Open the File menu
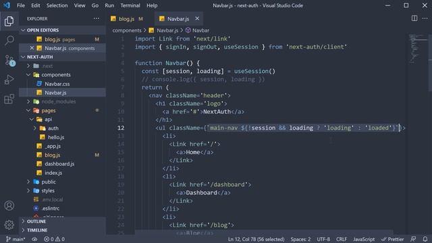 point(21,5)
